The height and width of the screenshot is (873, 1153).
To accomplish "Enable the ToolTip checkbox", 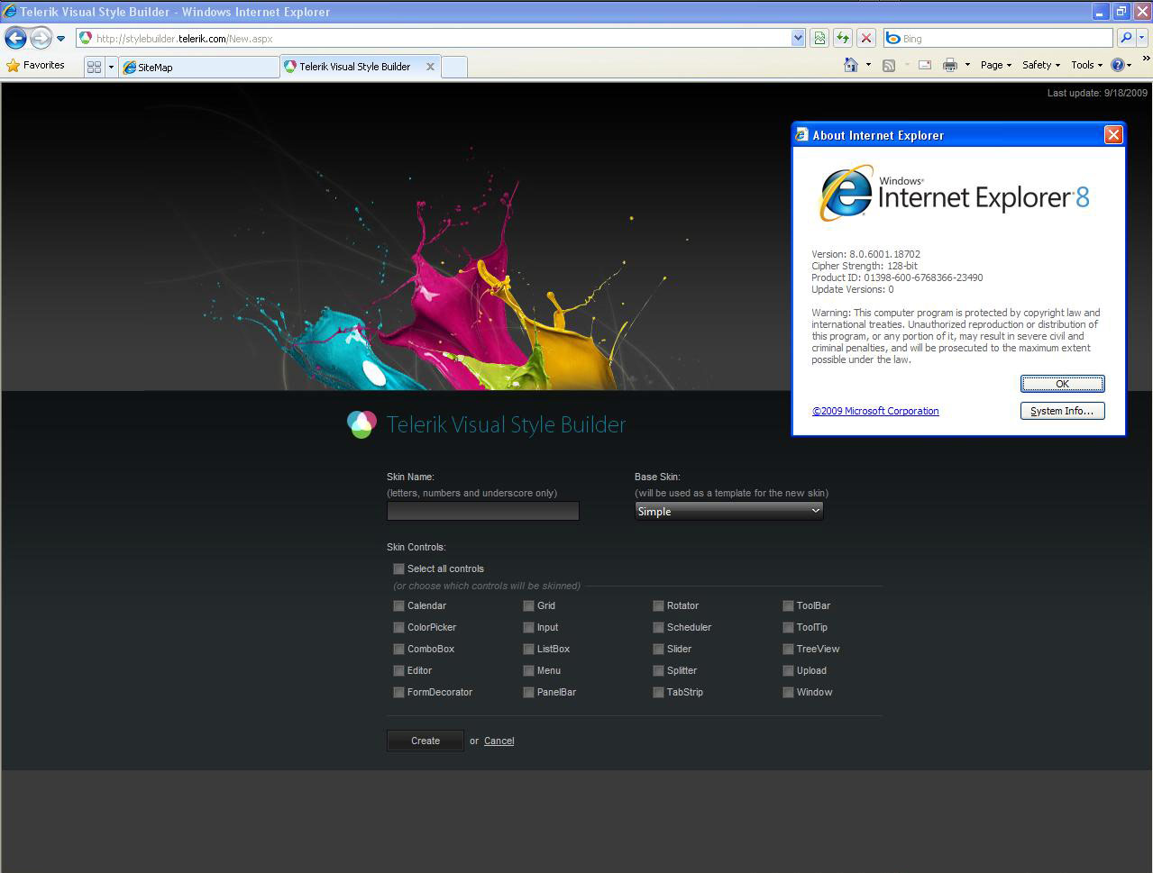I will pos(788,627).
